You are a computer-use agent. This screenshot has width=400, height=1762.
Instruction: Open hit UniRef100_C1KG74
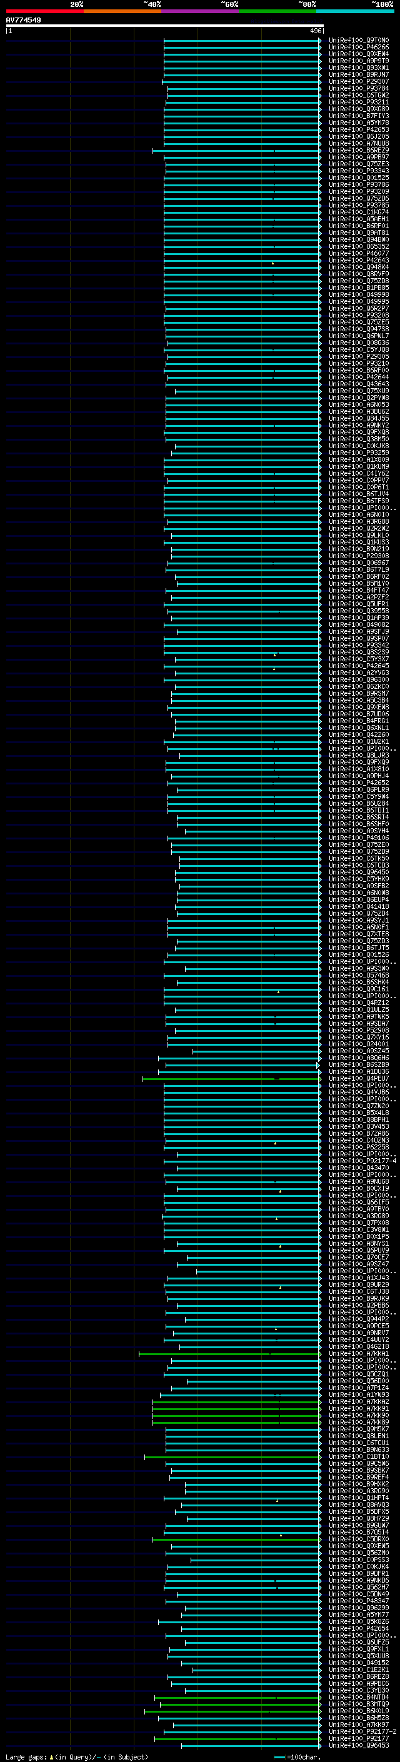[358, 212]
